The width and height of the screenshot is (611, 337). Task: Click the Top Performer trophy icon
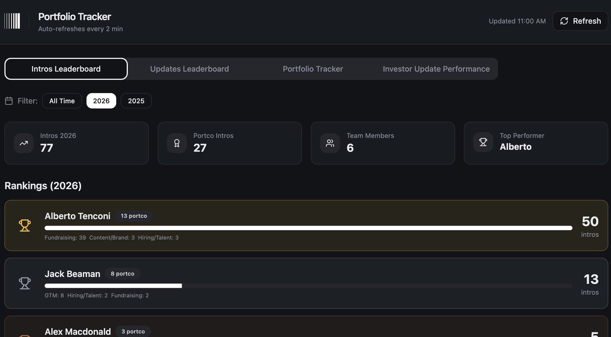point(483,143)
